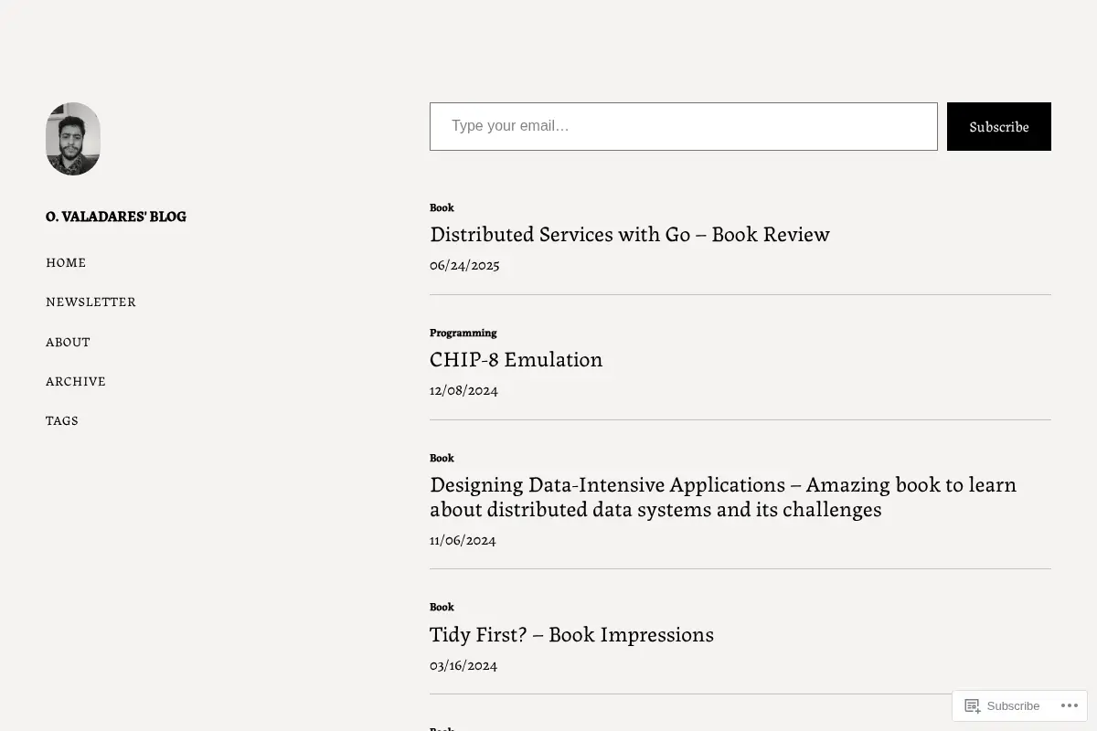
Task: Open the Tags menu item
Action: coord(62,420)
